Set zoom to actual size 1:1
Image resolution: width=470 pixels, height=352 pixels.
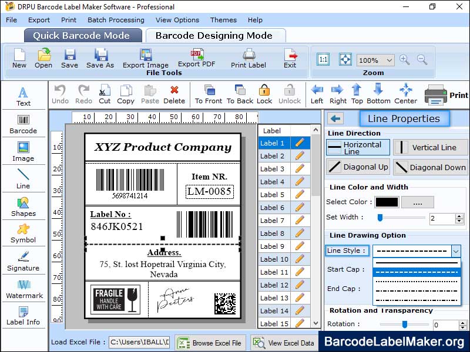pos(323,59)
